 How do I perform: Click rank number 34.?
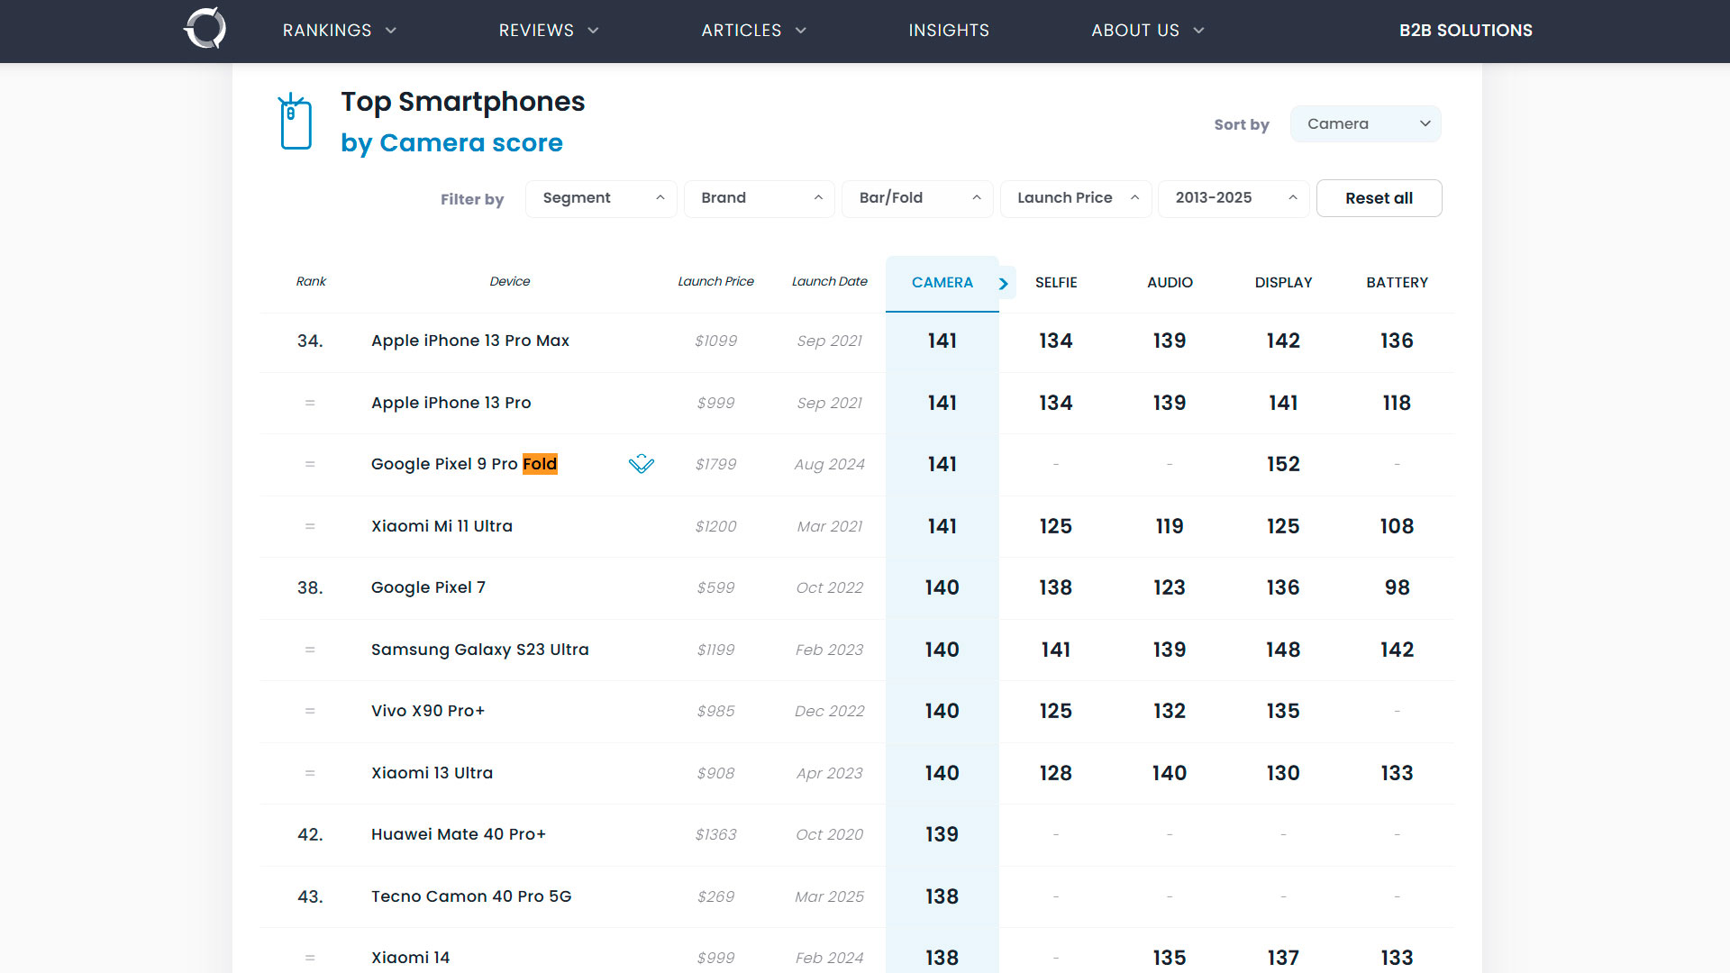pos(310,341)
